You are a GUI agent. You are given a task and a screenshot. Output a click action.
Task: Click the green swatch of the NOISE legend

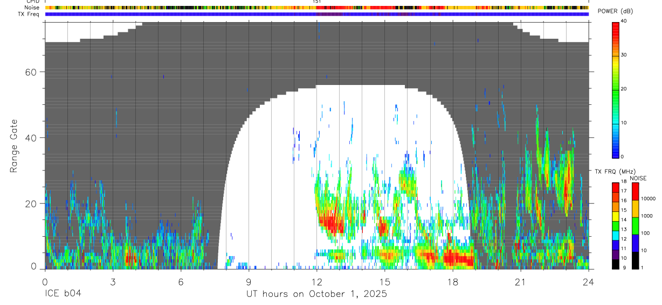point(636,226)
